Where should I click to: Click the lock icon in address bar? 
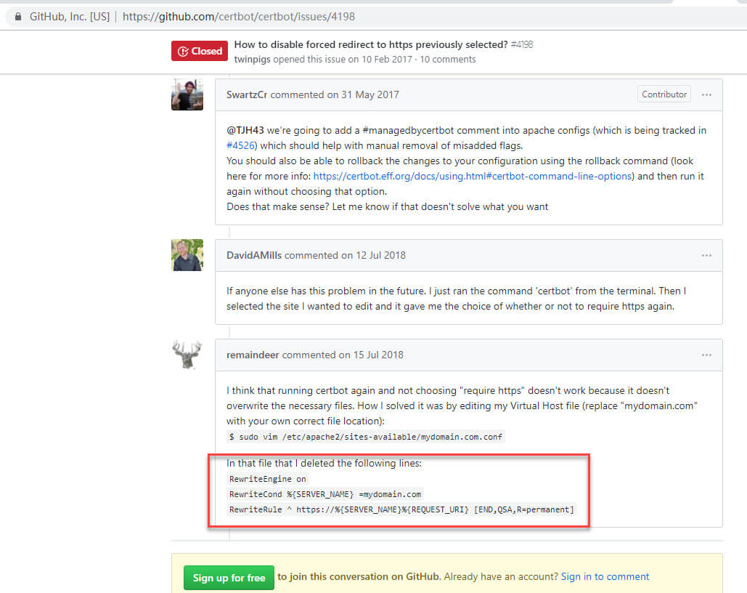pos(18,17)
